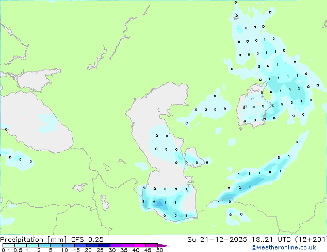This screenshot has height=252, width=327.
Task: Click the '30' legend scale label
Action: pyautogui.click(x=112, y=250)
